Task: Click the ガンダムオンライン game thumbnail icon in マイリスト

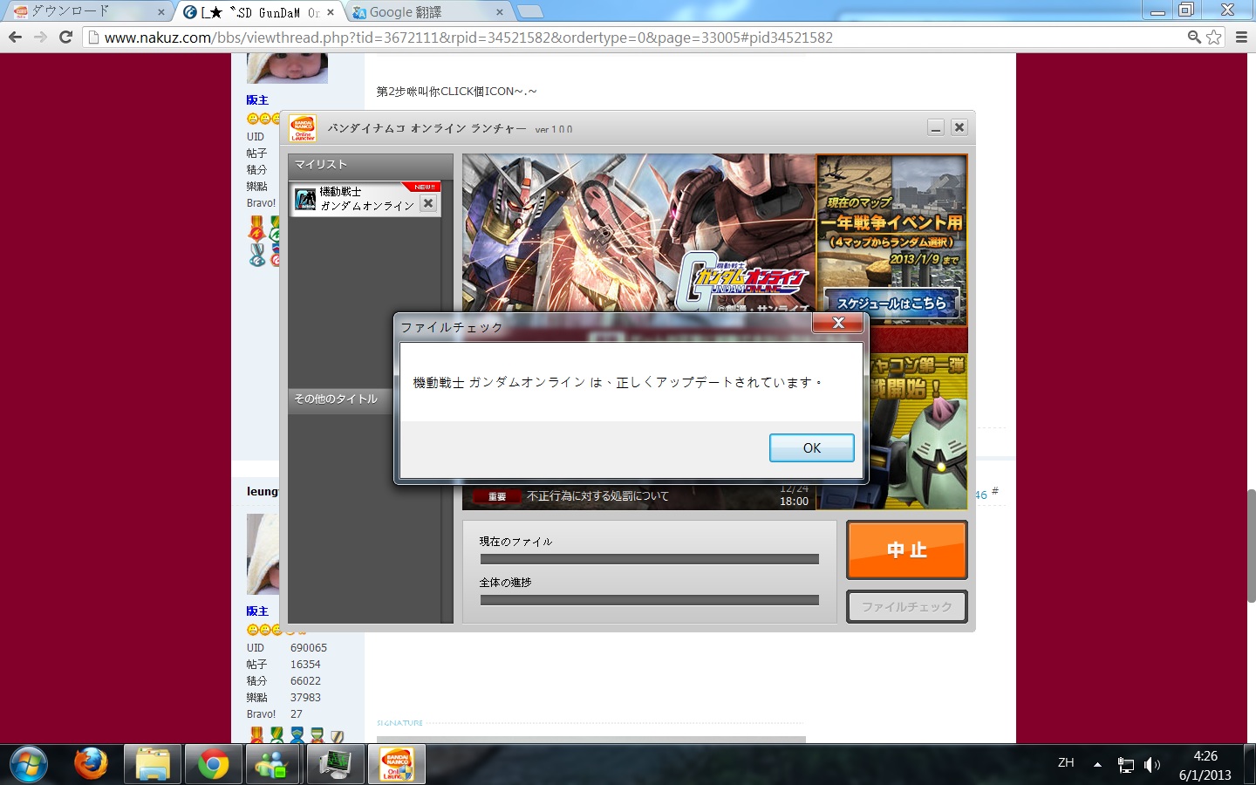Action: coord(305,200)
